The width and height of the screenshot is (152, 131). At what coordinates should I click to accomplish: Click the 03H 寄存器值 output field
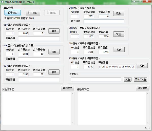pyautogui.click(x=39, y=80)
